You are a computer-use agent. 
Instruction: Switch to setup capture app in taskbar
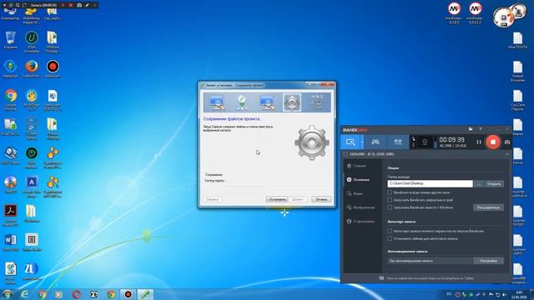point(145,294)
